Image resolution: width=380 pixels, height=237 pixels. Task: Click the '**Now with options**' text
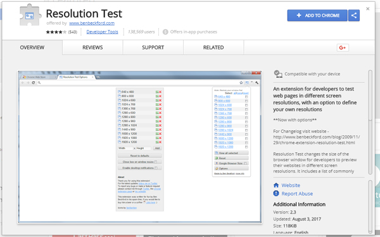pos(294,120)
